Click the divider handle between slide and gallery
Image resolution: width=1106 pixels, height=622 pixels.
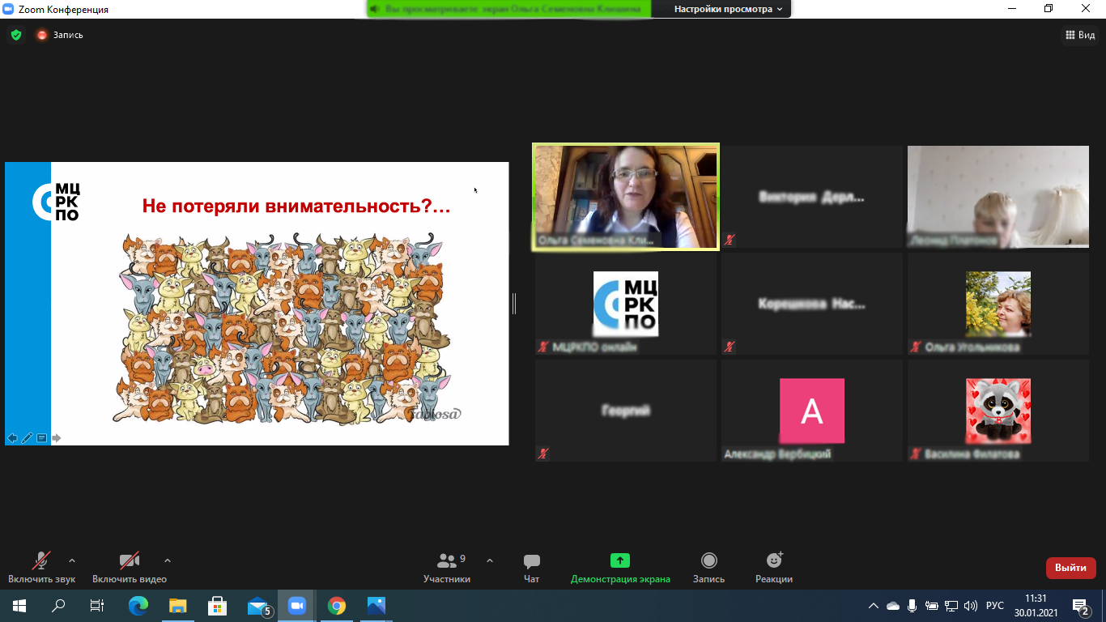click(x=514, y=304)
